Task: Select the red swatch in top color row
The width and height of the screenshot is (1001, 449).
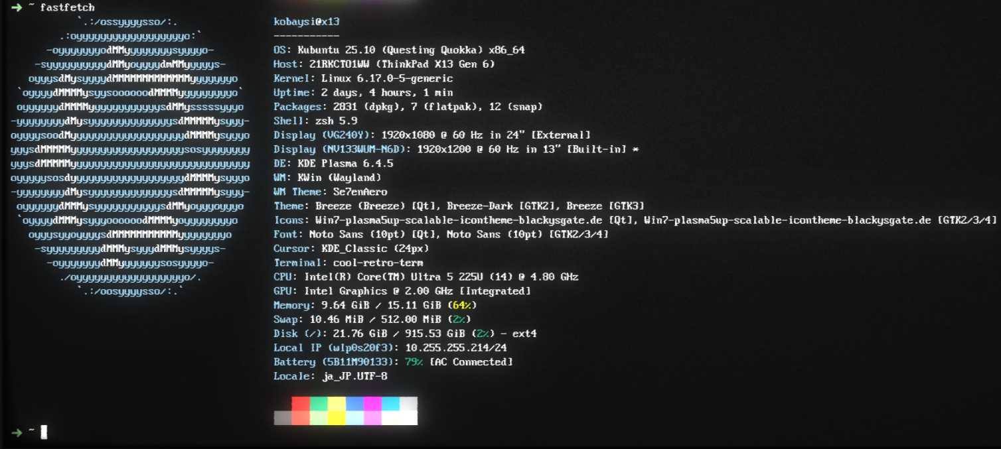Action: [301, 404]
